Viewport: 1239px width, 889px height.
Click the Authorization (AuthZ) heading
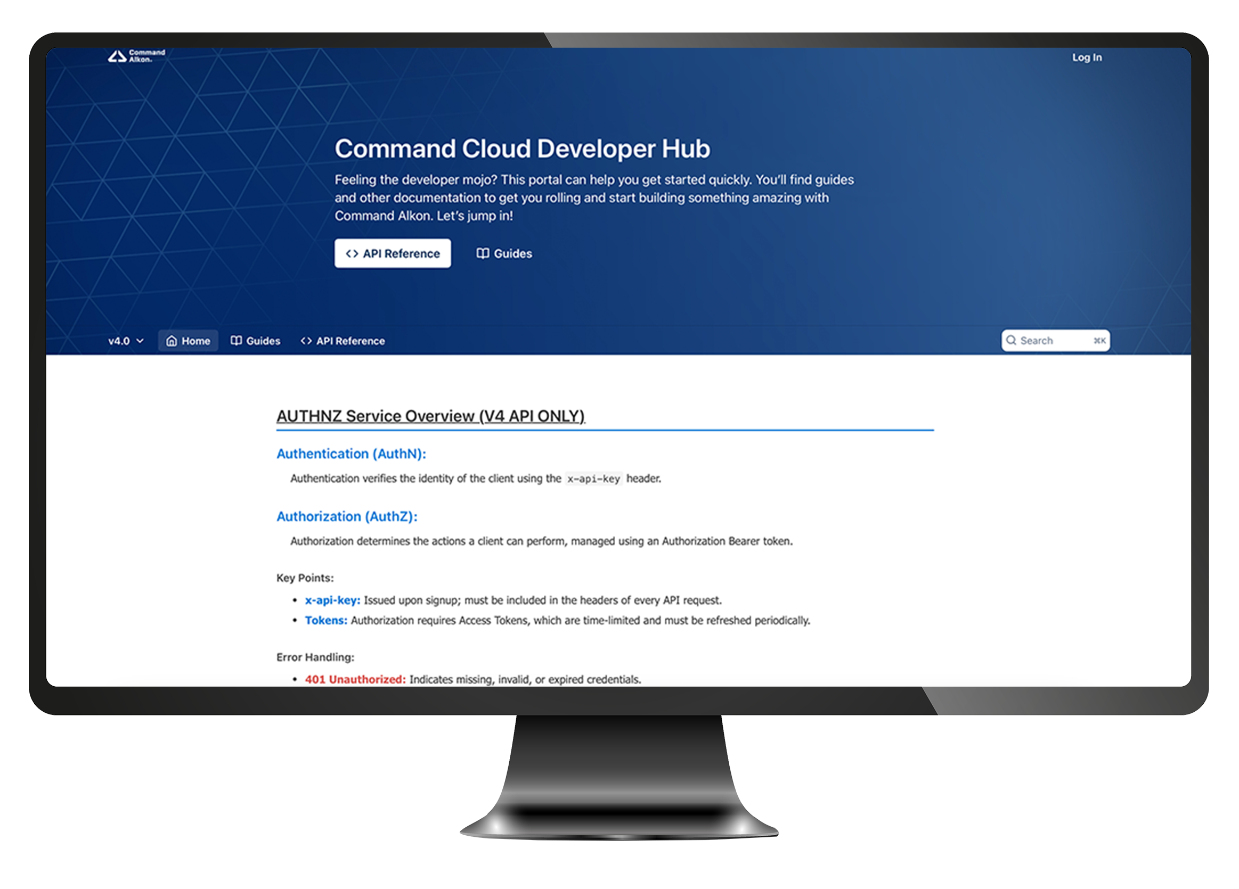point(346,516)
